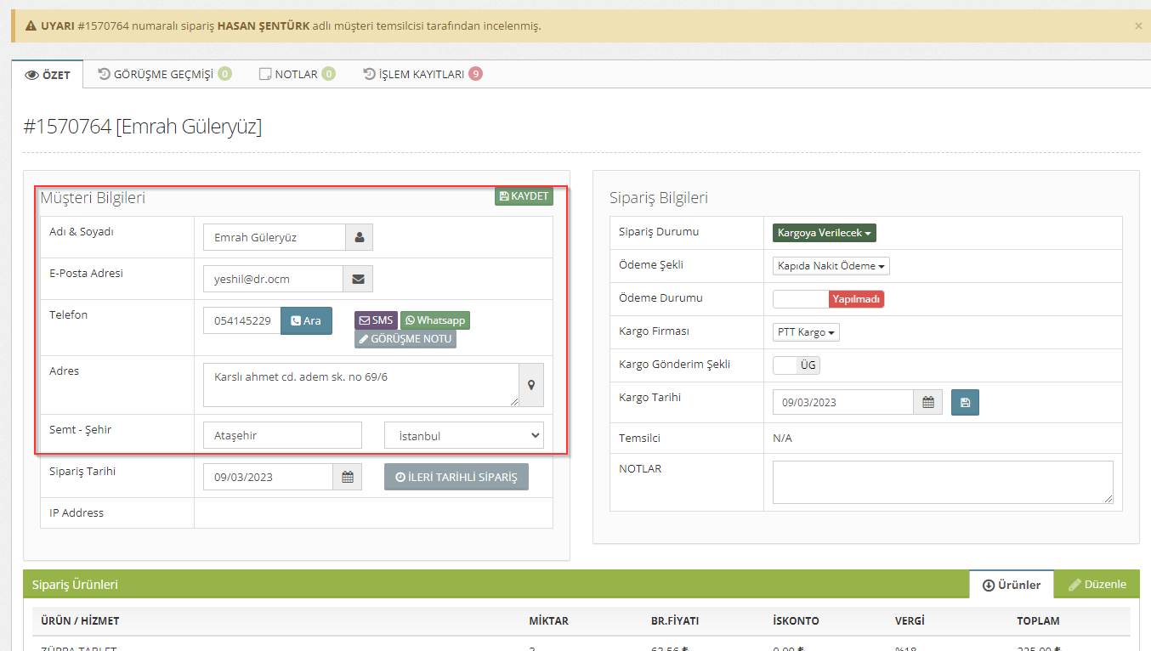The width and height of the screenshot is (1151, 651).
Task: Click the İleri Tarihli Sipariş button
Action: coord(456,477)
